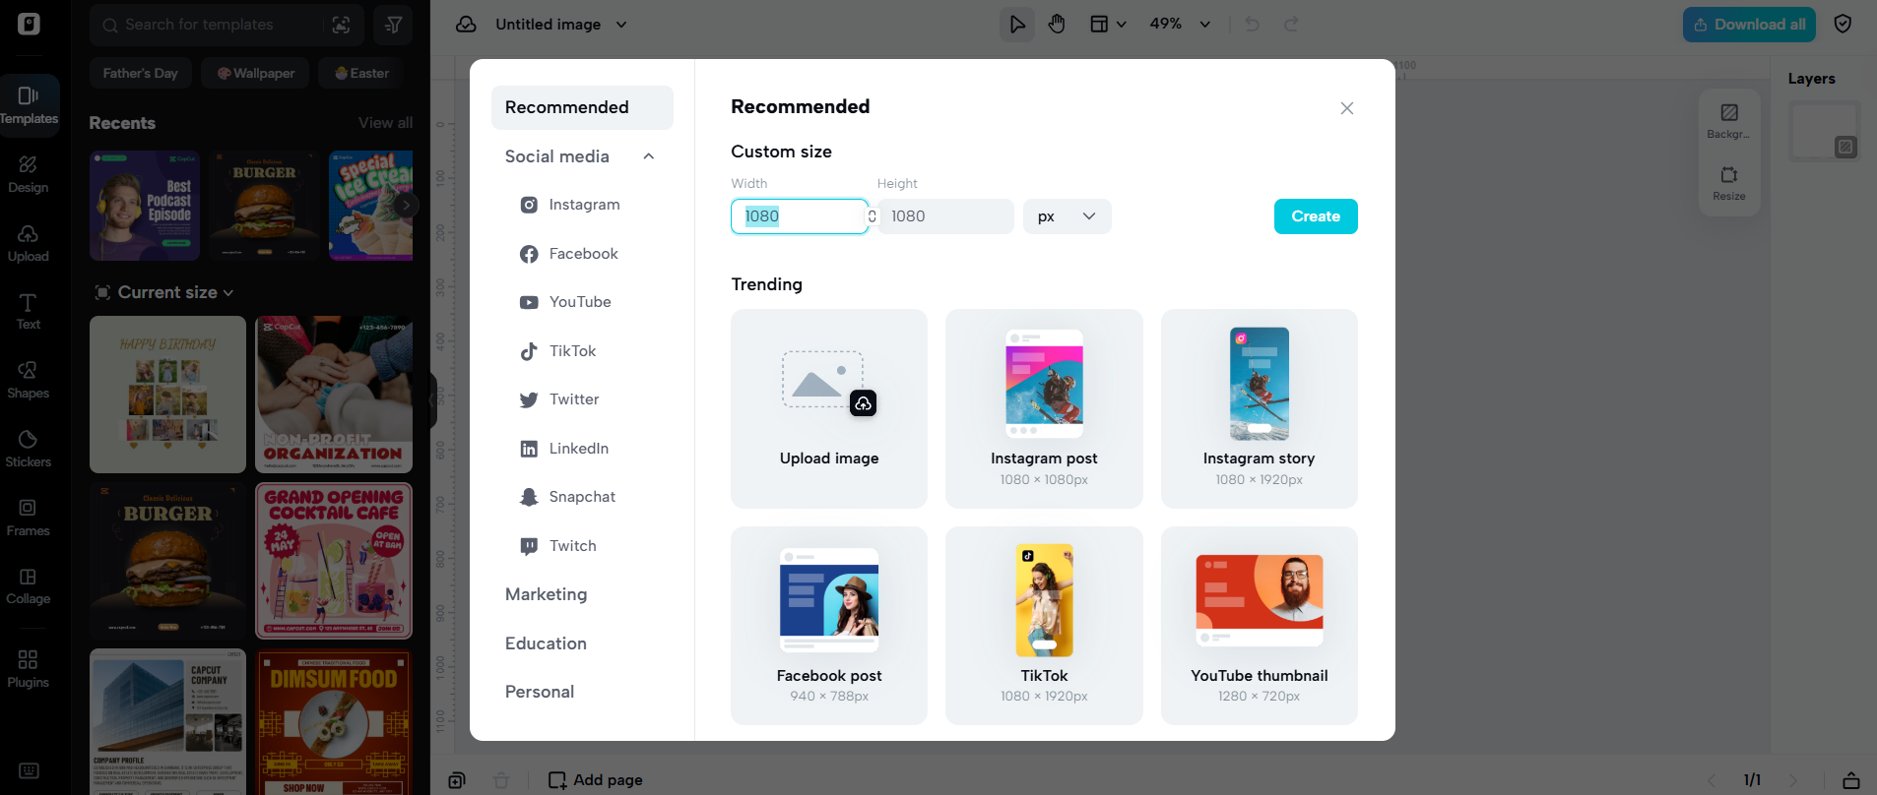The image size is (1877, 795).
Task: Close the Recommended size dialog
Action: (x=1346, y=108)
